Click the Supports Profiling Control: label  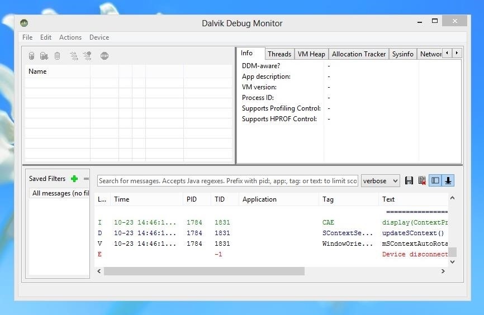pyautogui.click(x=281, y=108)
